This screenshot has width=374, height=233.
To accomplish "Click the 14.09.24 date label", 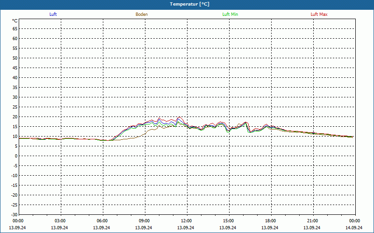I will tap(354, 227).
